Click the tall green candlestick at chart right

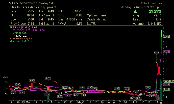click(161, 40)
